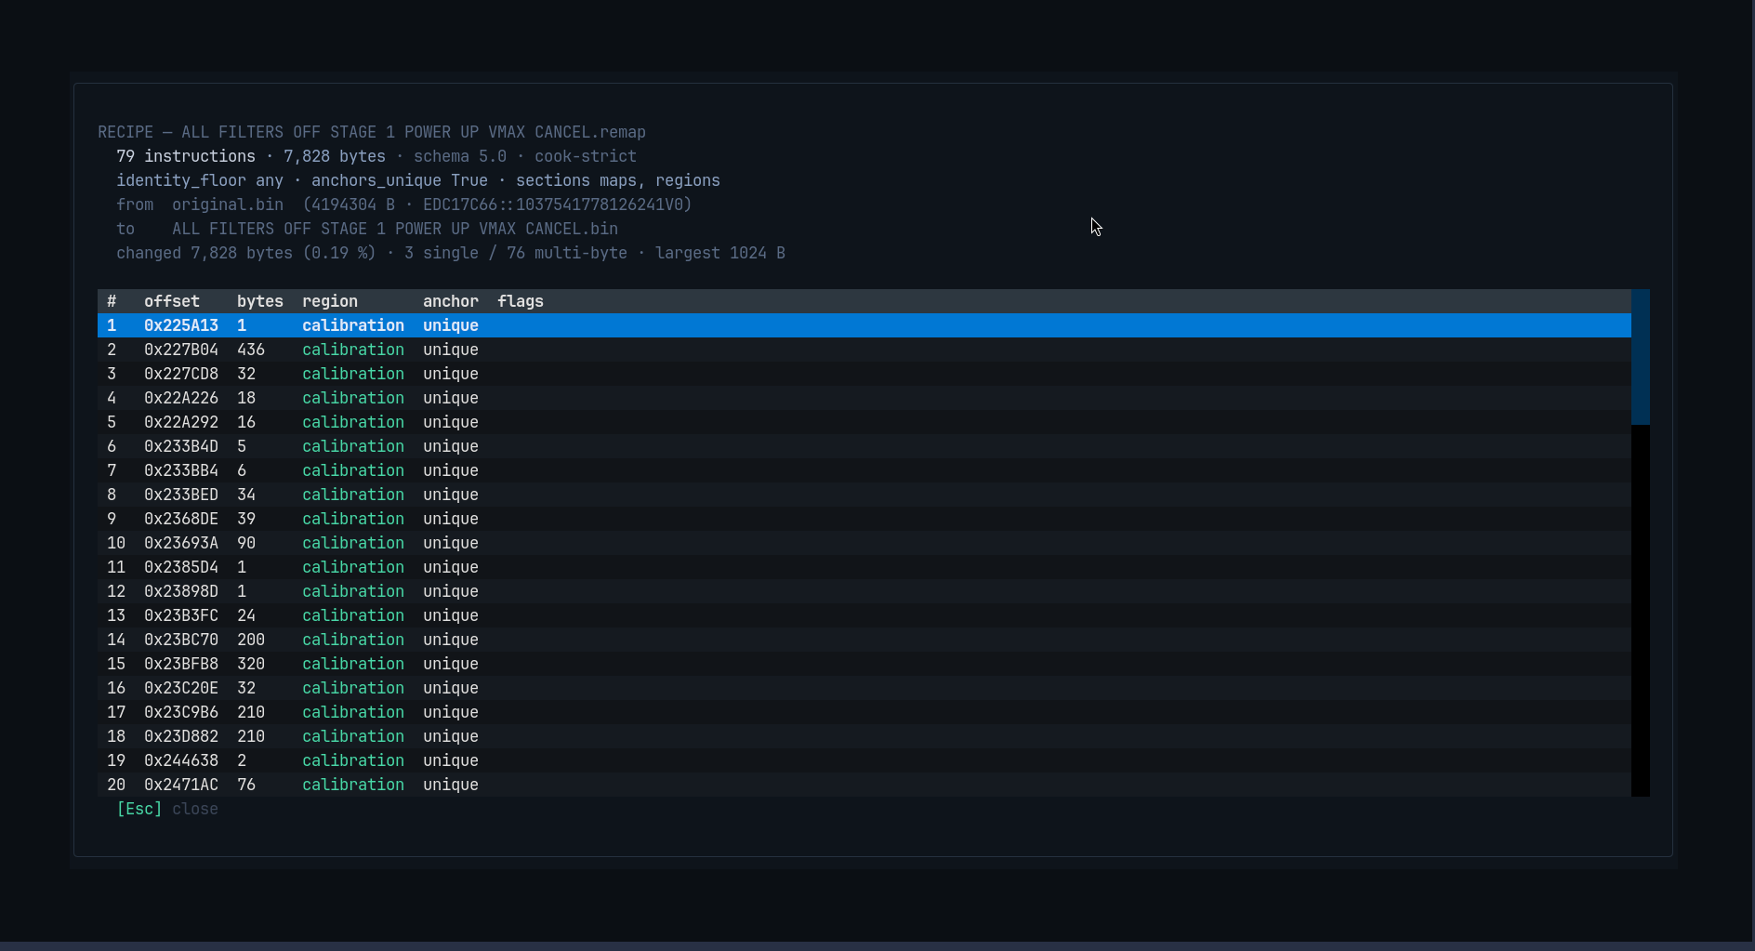This screenshot has width=1755, height=951.
Task: Select row 8 at offset 0x233BED
Action: tap(864, 495)
